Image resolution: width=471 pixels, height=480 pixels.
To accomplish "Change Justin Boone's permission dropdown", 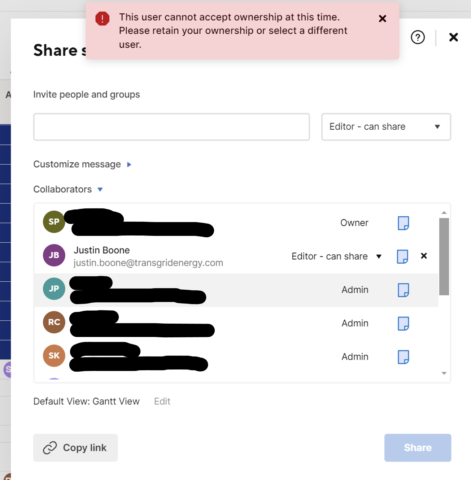I will [336, 256].
